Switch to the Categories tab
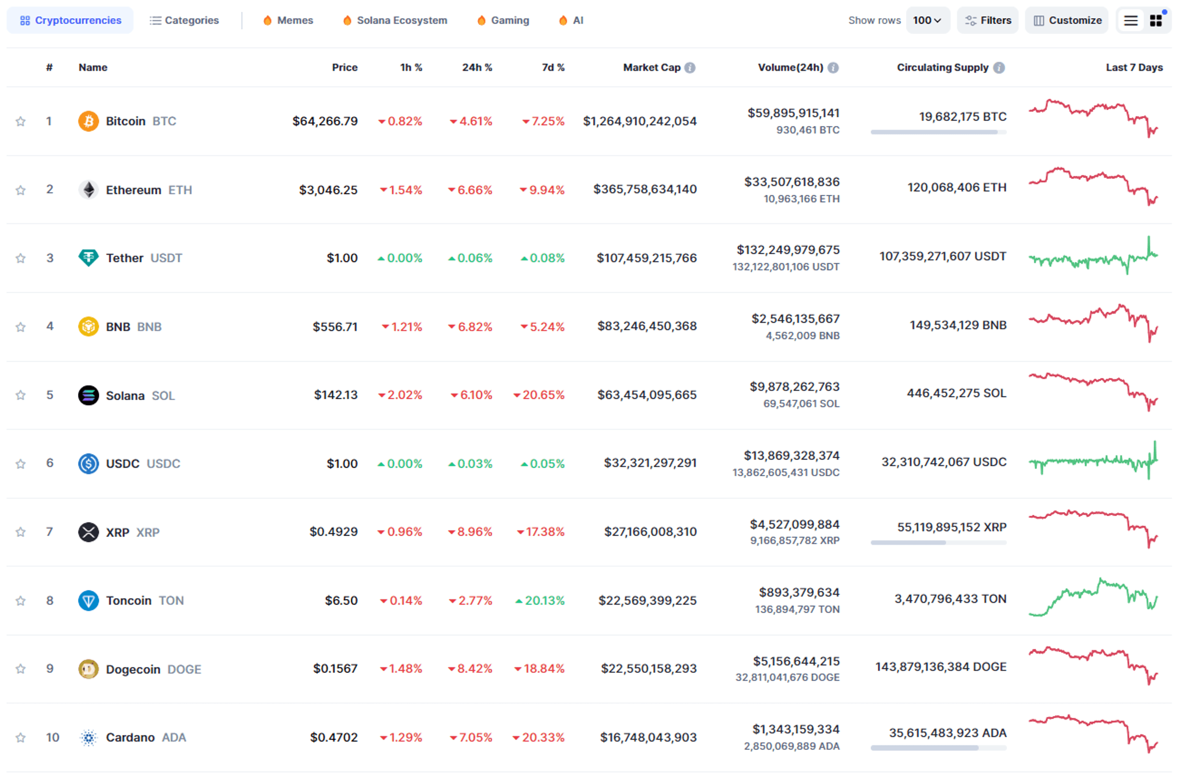This screenshot has height=774, width=1188. pos(185,20)
